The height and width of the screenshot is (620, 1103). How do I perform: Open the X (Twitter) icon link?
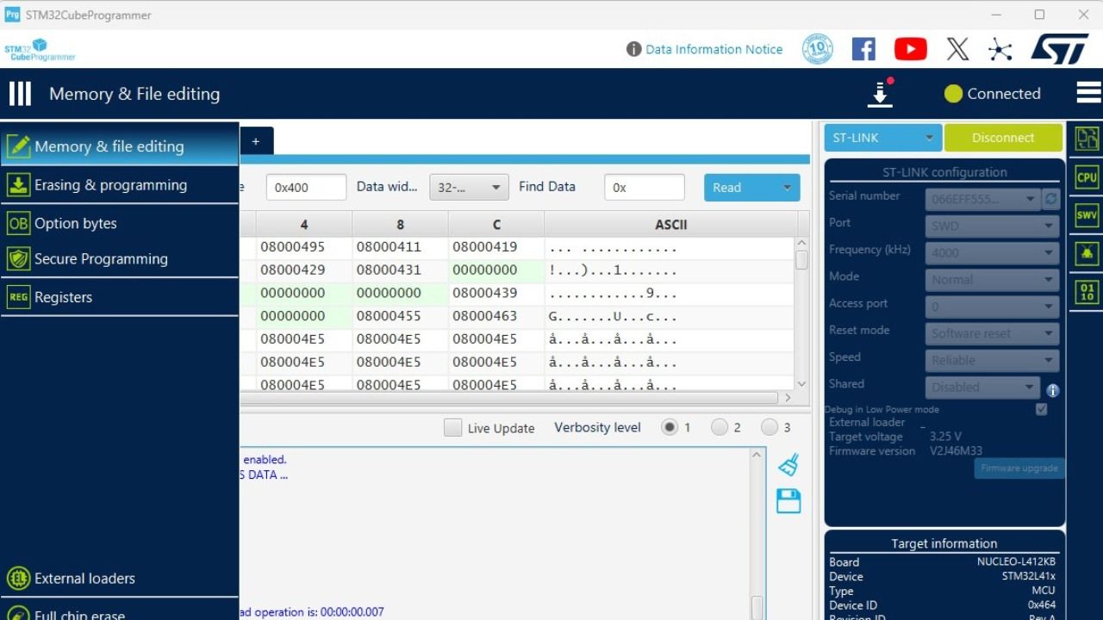pos(957,49)
